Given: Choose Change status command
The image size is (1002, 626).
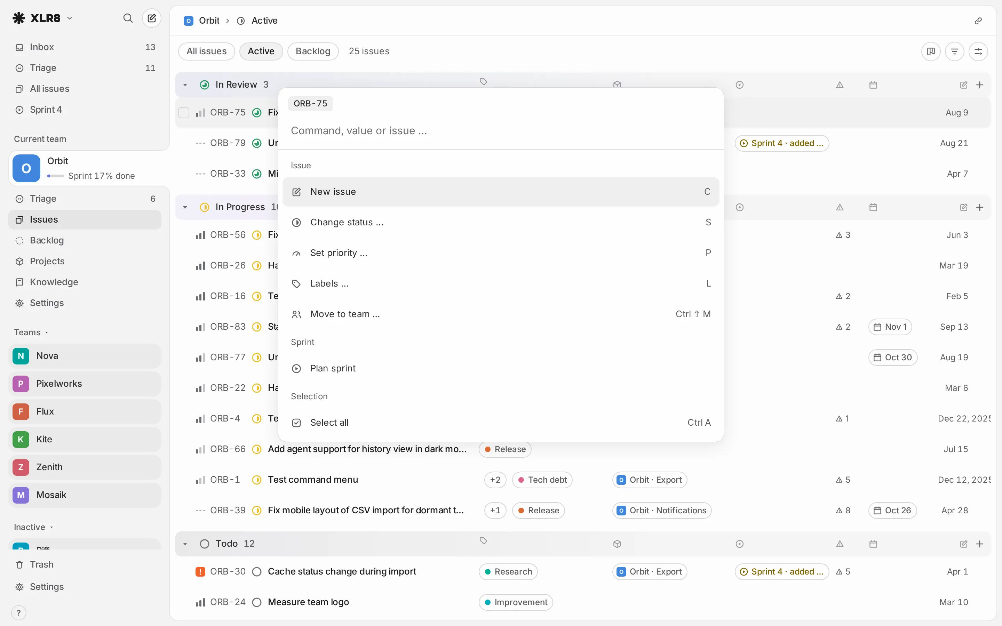Looking at the screenshot, I should (x=501, y=223).
